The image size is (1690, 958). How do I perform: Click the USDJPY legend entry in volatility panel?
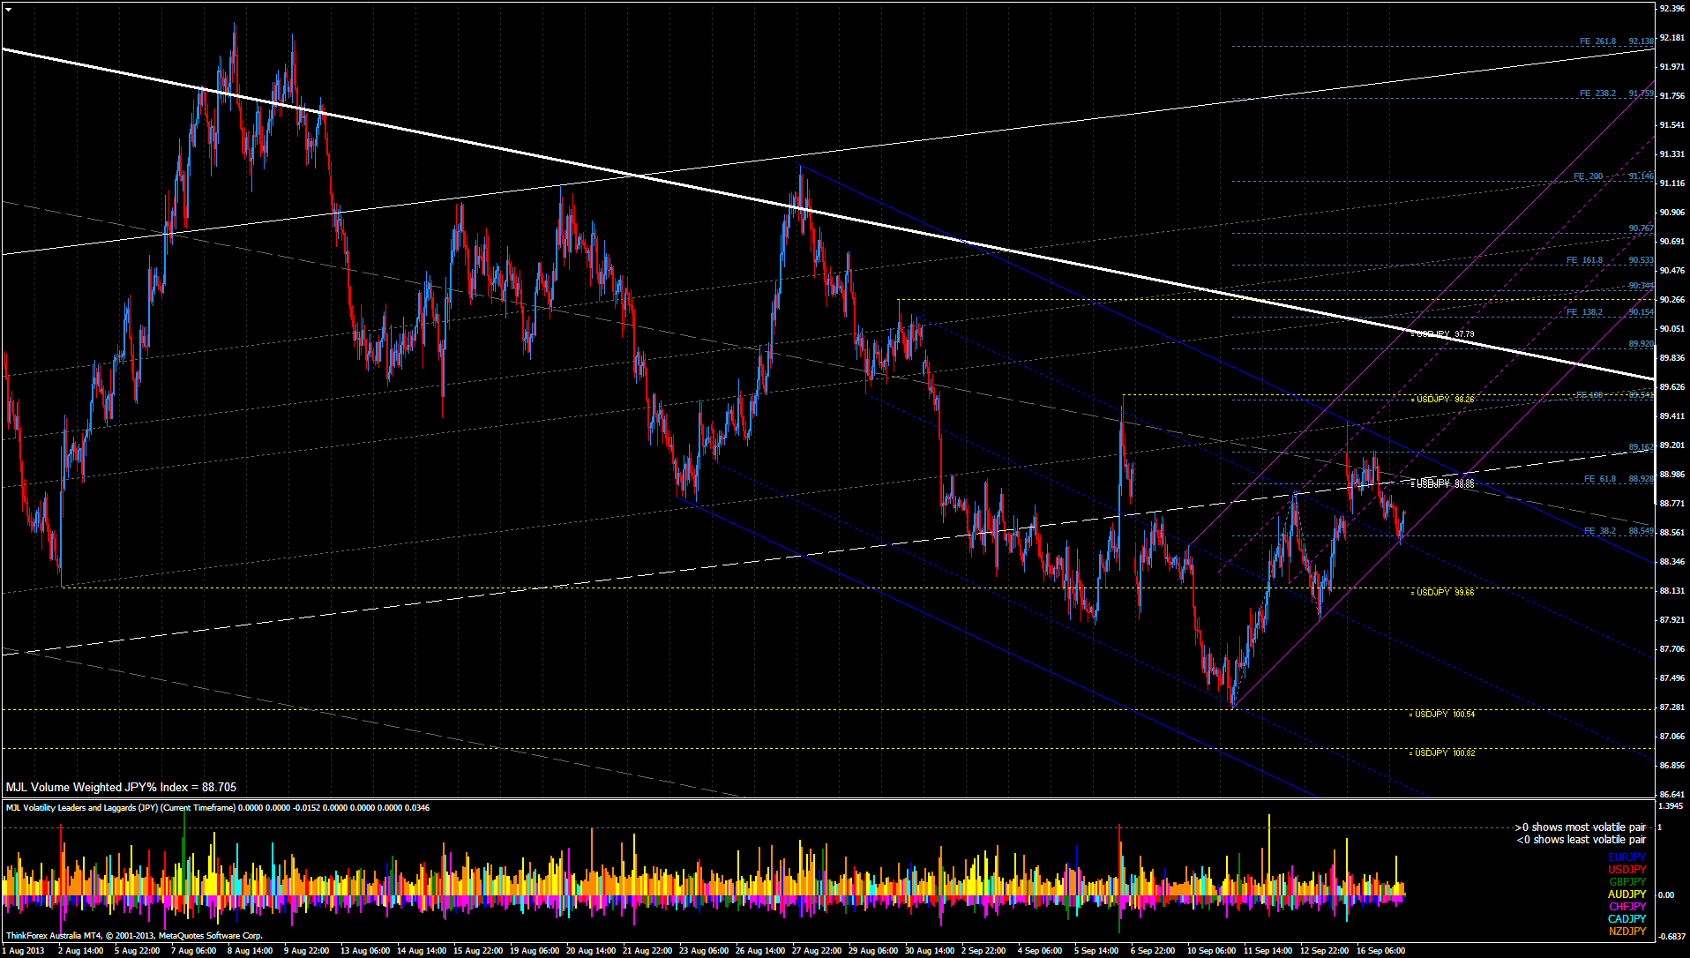1626,870
